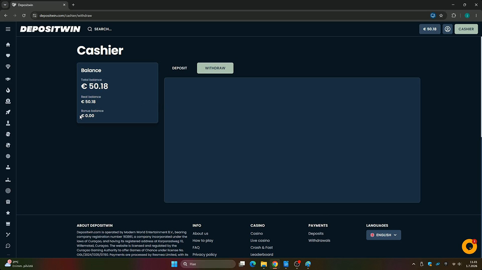View site information icon in address bar
Viewport: 482px width, 270px height.
coord(35,16)
